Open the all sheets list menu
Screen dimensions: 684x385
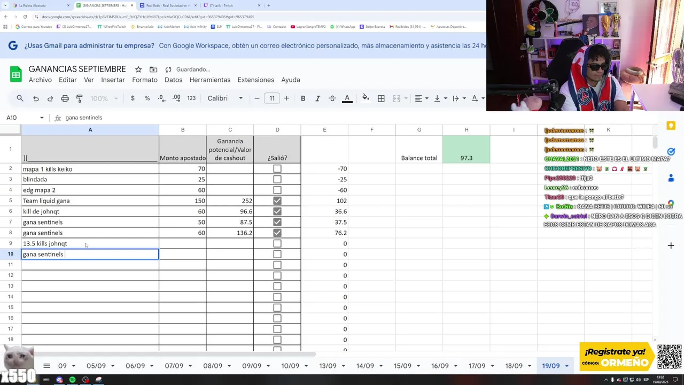pos(46,366)
